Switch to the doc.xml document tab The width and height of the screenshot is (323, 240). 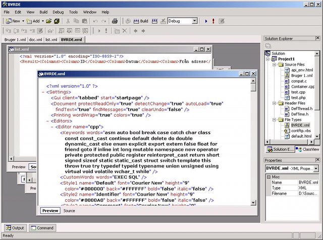pos(35,39)
